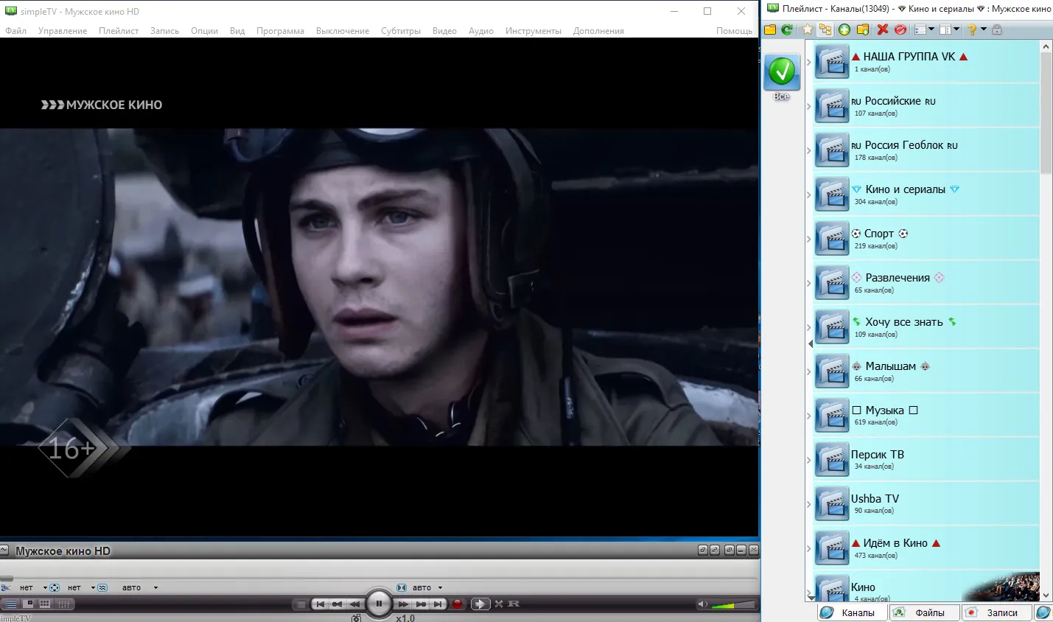
Task: Collapse playlist panel with left arrow
Action: tap(811, 343)
